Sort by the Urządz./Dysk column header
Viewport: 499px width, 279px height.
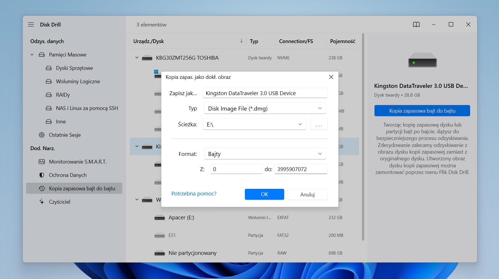pos(148,41)
